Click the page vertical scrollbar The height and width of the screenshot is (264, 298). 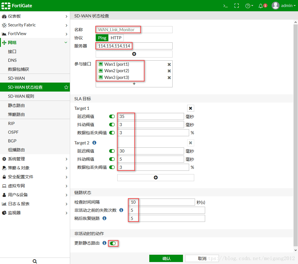tap(295, 135)
